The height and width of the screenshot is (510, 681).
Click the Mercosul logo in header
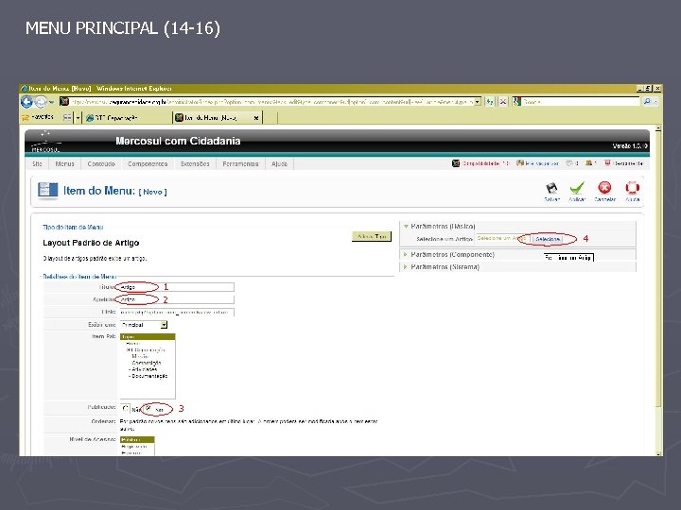tap(45, 143)
